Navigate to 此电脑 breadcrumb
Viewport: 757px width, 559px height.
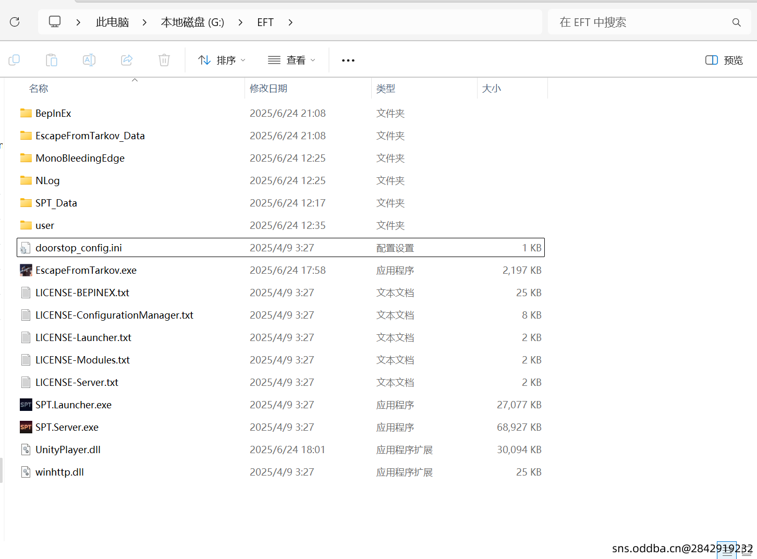tap(112, 22)
